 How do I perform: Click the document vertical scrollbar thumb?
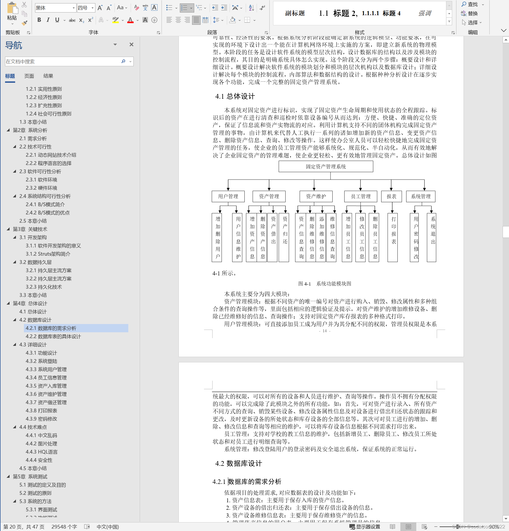point(506,232)
